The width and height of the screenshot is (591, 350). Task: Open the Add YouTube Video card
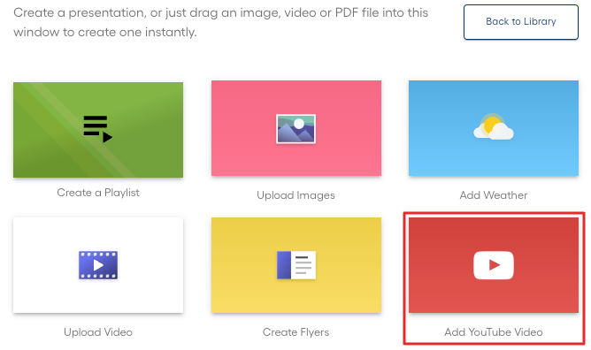click(494, 265)
